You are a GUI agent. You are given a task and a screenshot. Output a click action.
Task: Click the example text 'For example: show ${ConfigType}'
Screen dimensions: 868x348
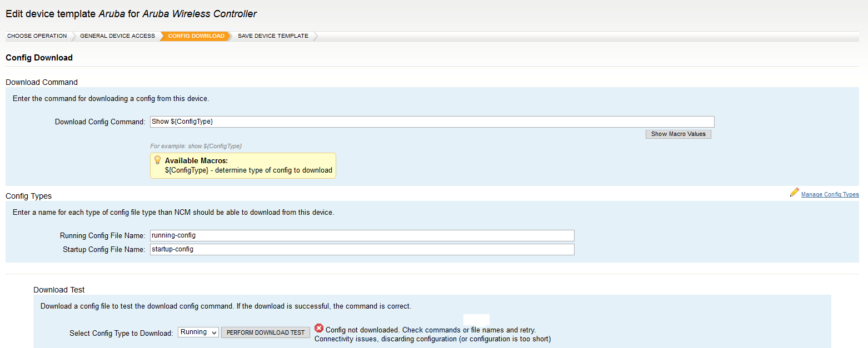coord(196,146)
